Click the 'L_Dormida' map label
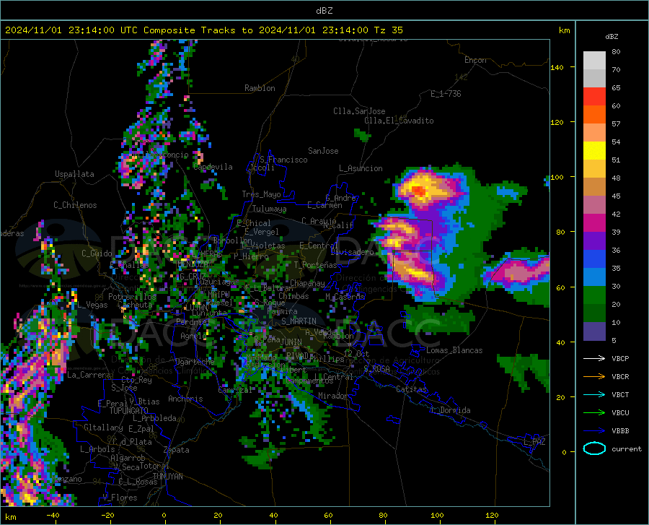Screen dimensions: 649x525 click(451, 410)
